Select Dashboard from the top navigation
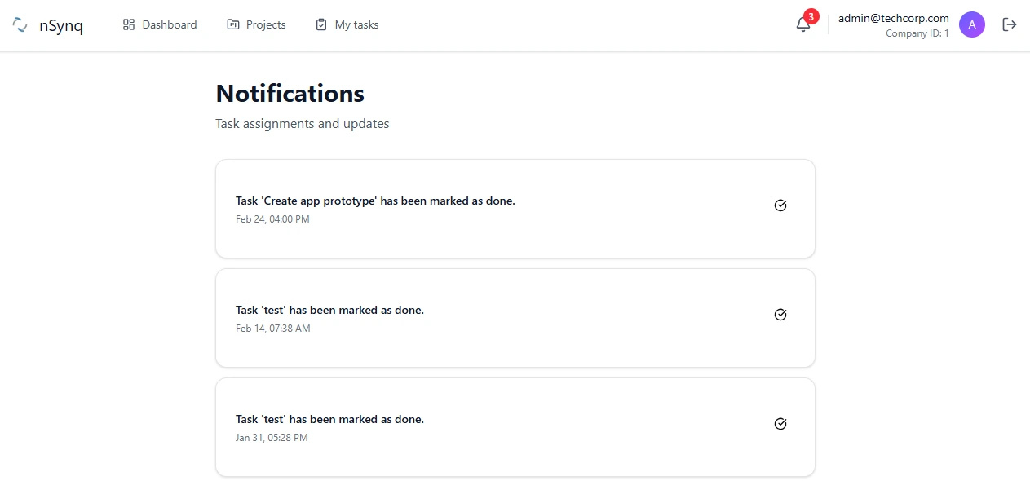Viewport: 1030px width, 481px height. coord(169,24)
